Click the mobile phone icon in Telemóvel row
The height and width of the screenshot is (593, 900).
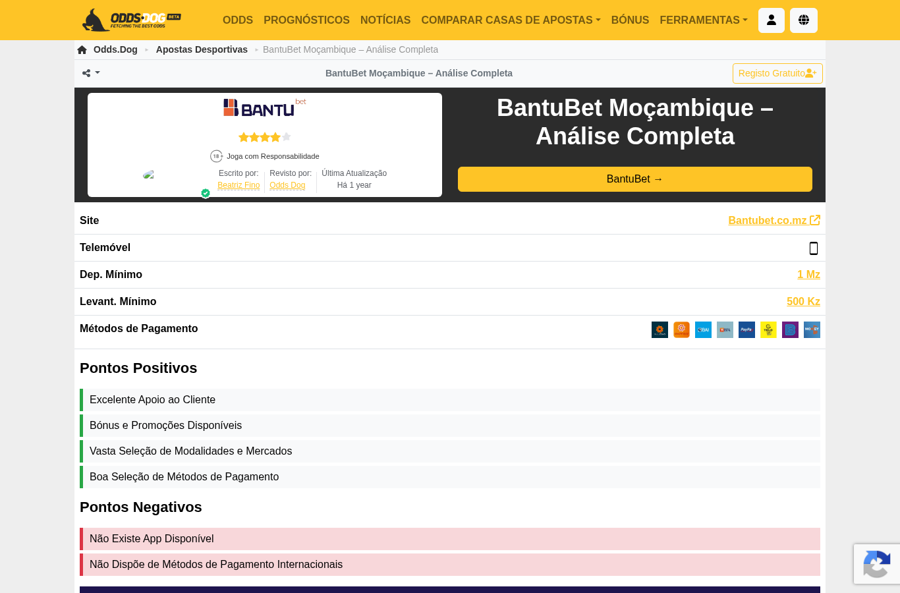[x=814, y=248]
